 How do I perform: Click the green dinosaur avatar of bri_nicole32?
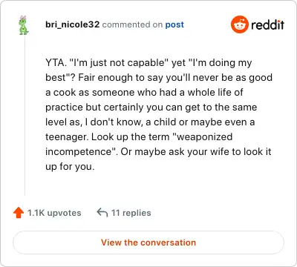pyautogui.click(x=24, y=25)
